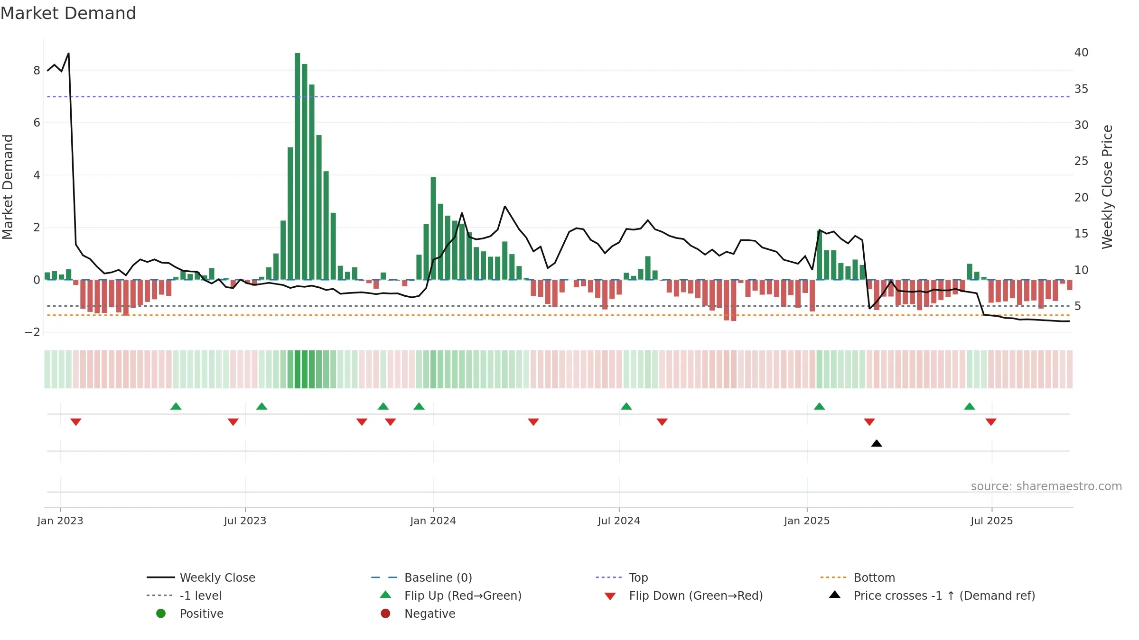Viewport: 1139px width, 640px height.
Task: Select the Bottom legend entry
Action: (858, 577)
